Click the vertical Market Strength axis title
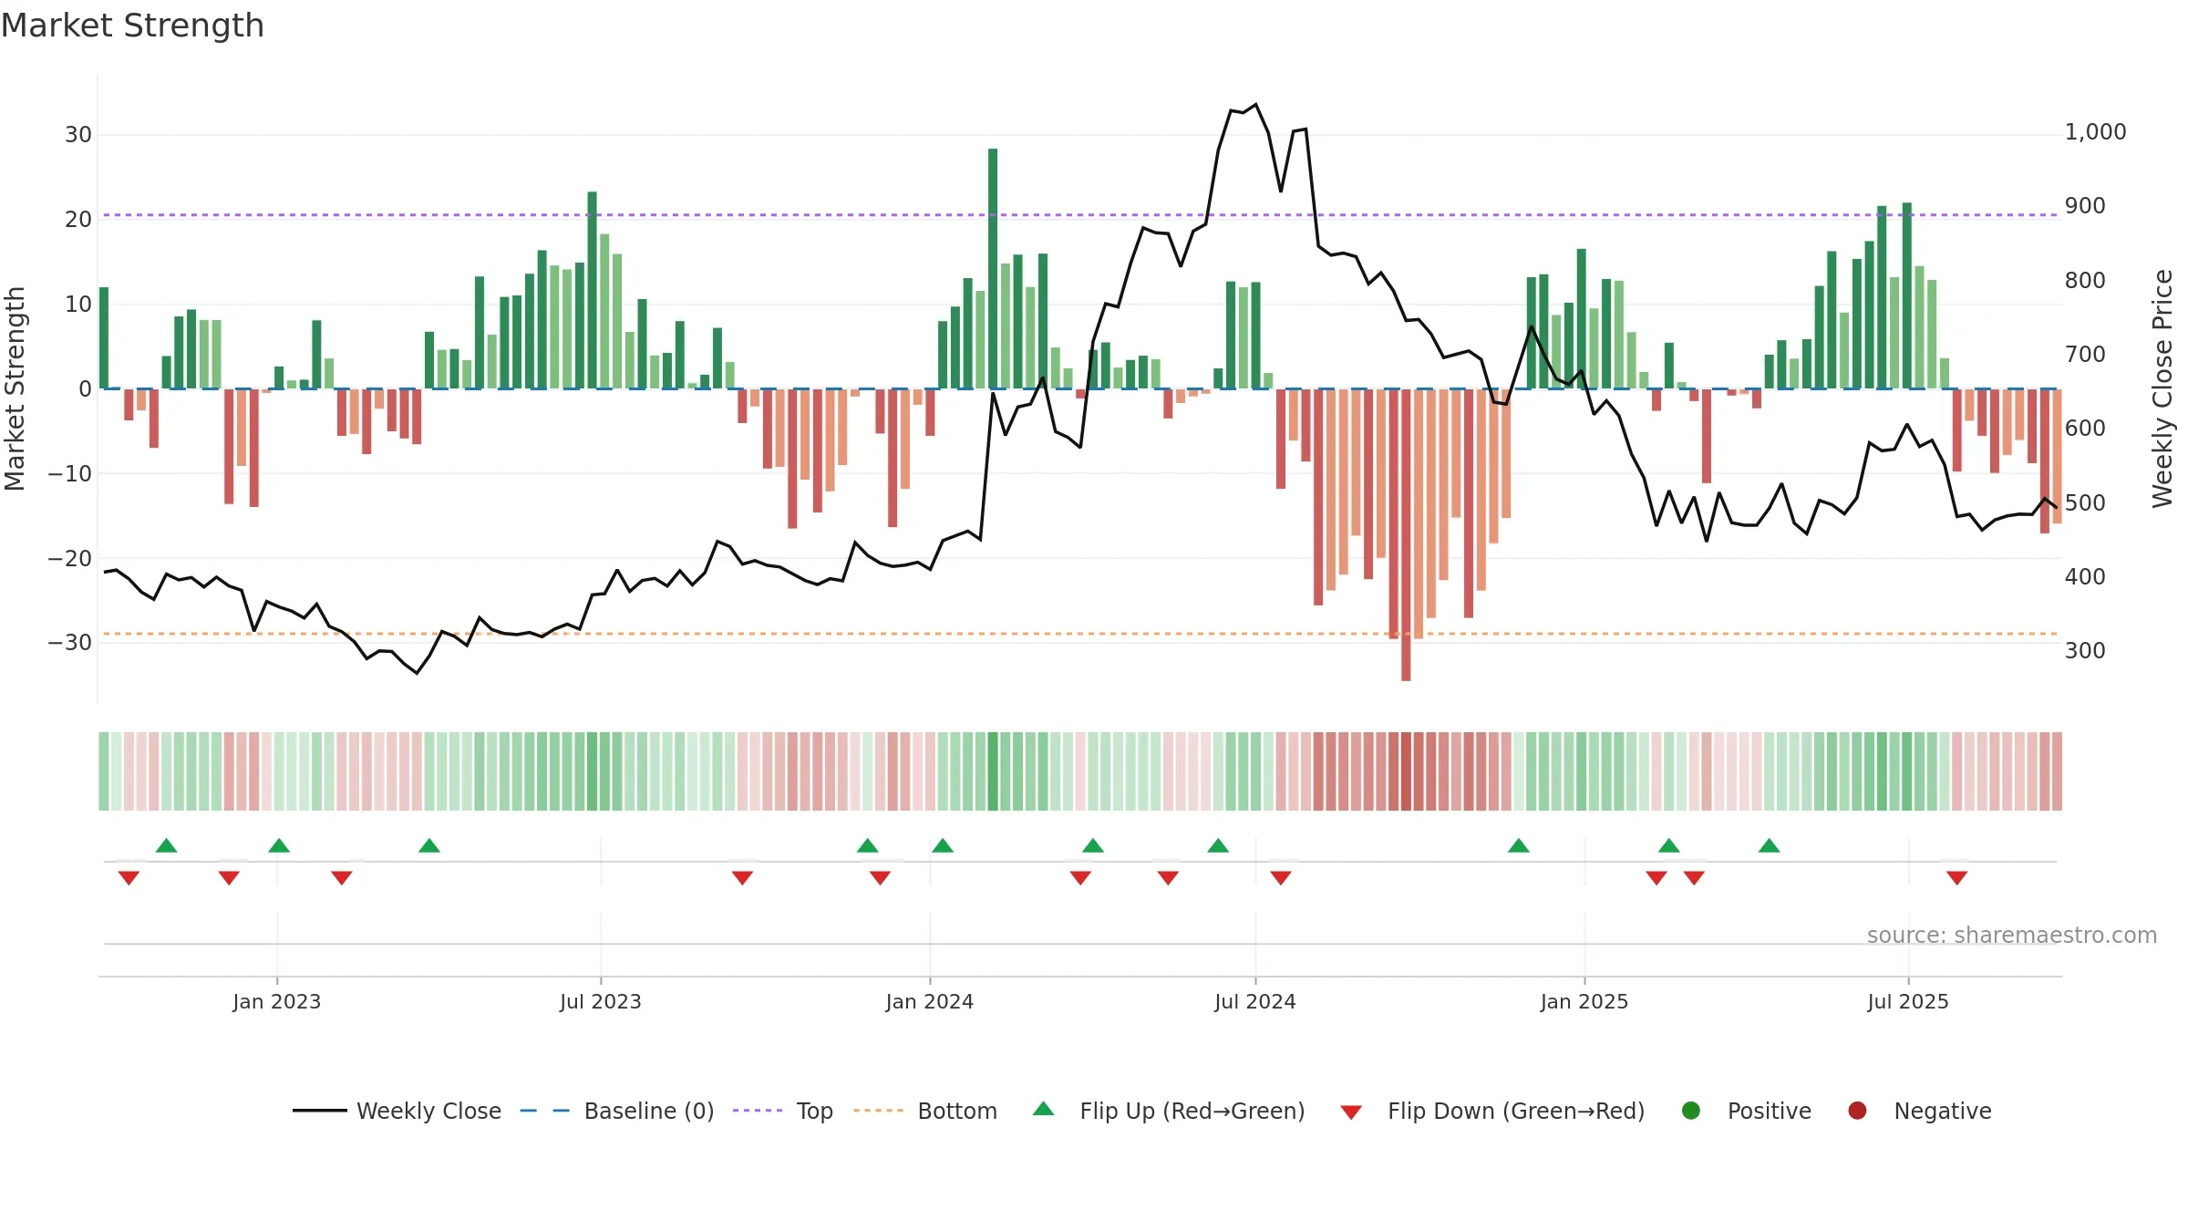This screenshot has height=1231, width=2188. coord(15,388)
